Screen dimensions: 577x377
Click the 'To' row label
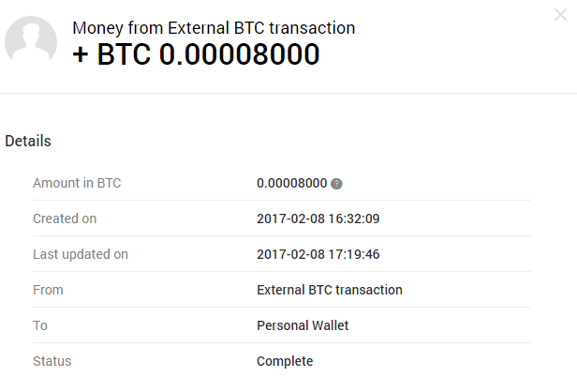point(40,325)
